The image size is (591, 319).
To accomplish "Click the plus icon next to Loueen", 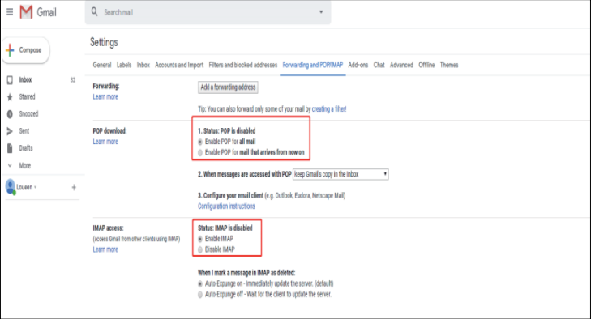I will tap(74, 187).
